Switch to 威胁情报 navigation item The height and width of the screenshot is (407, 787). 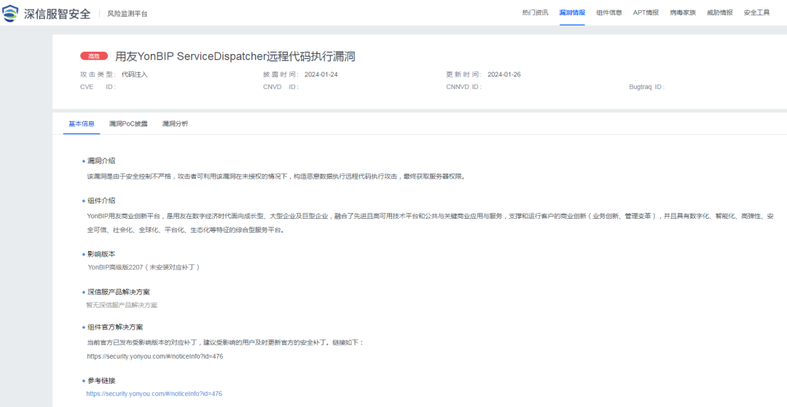(x=720, y=12)
